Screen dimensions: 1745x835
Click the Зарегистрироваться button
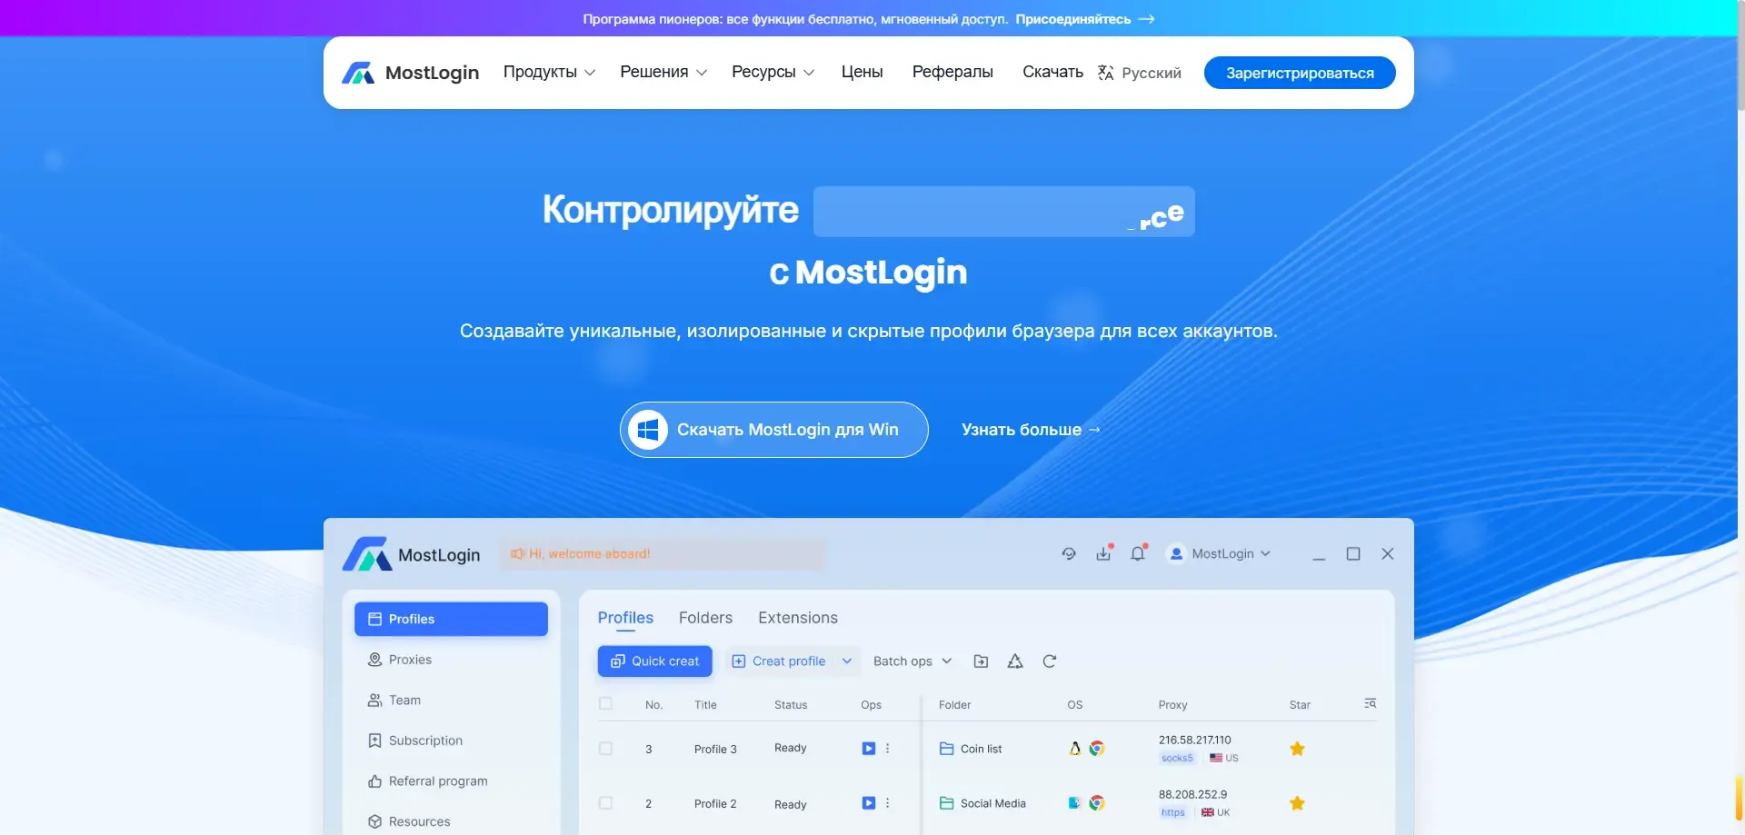click(x=1300, y=73)
